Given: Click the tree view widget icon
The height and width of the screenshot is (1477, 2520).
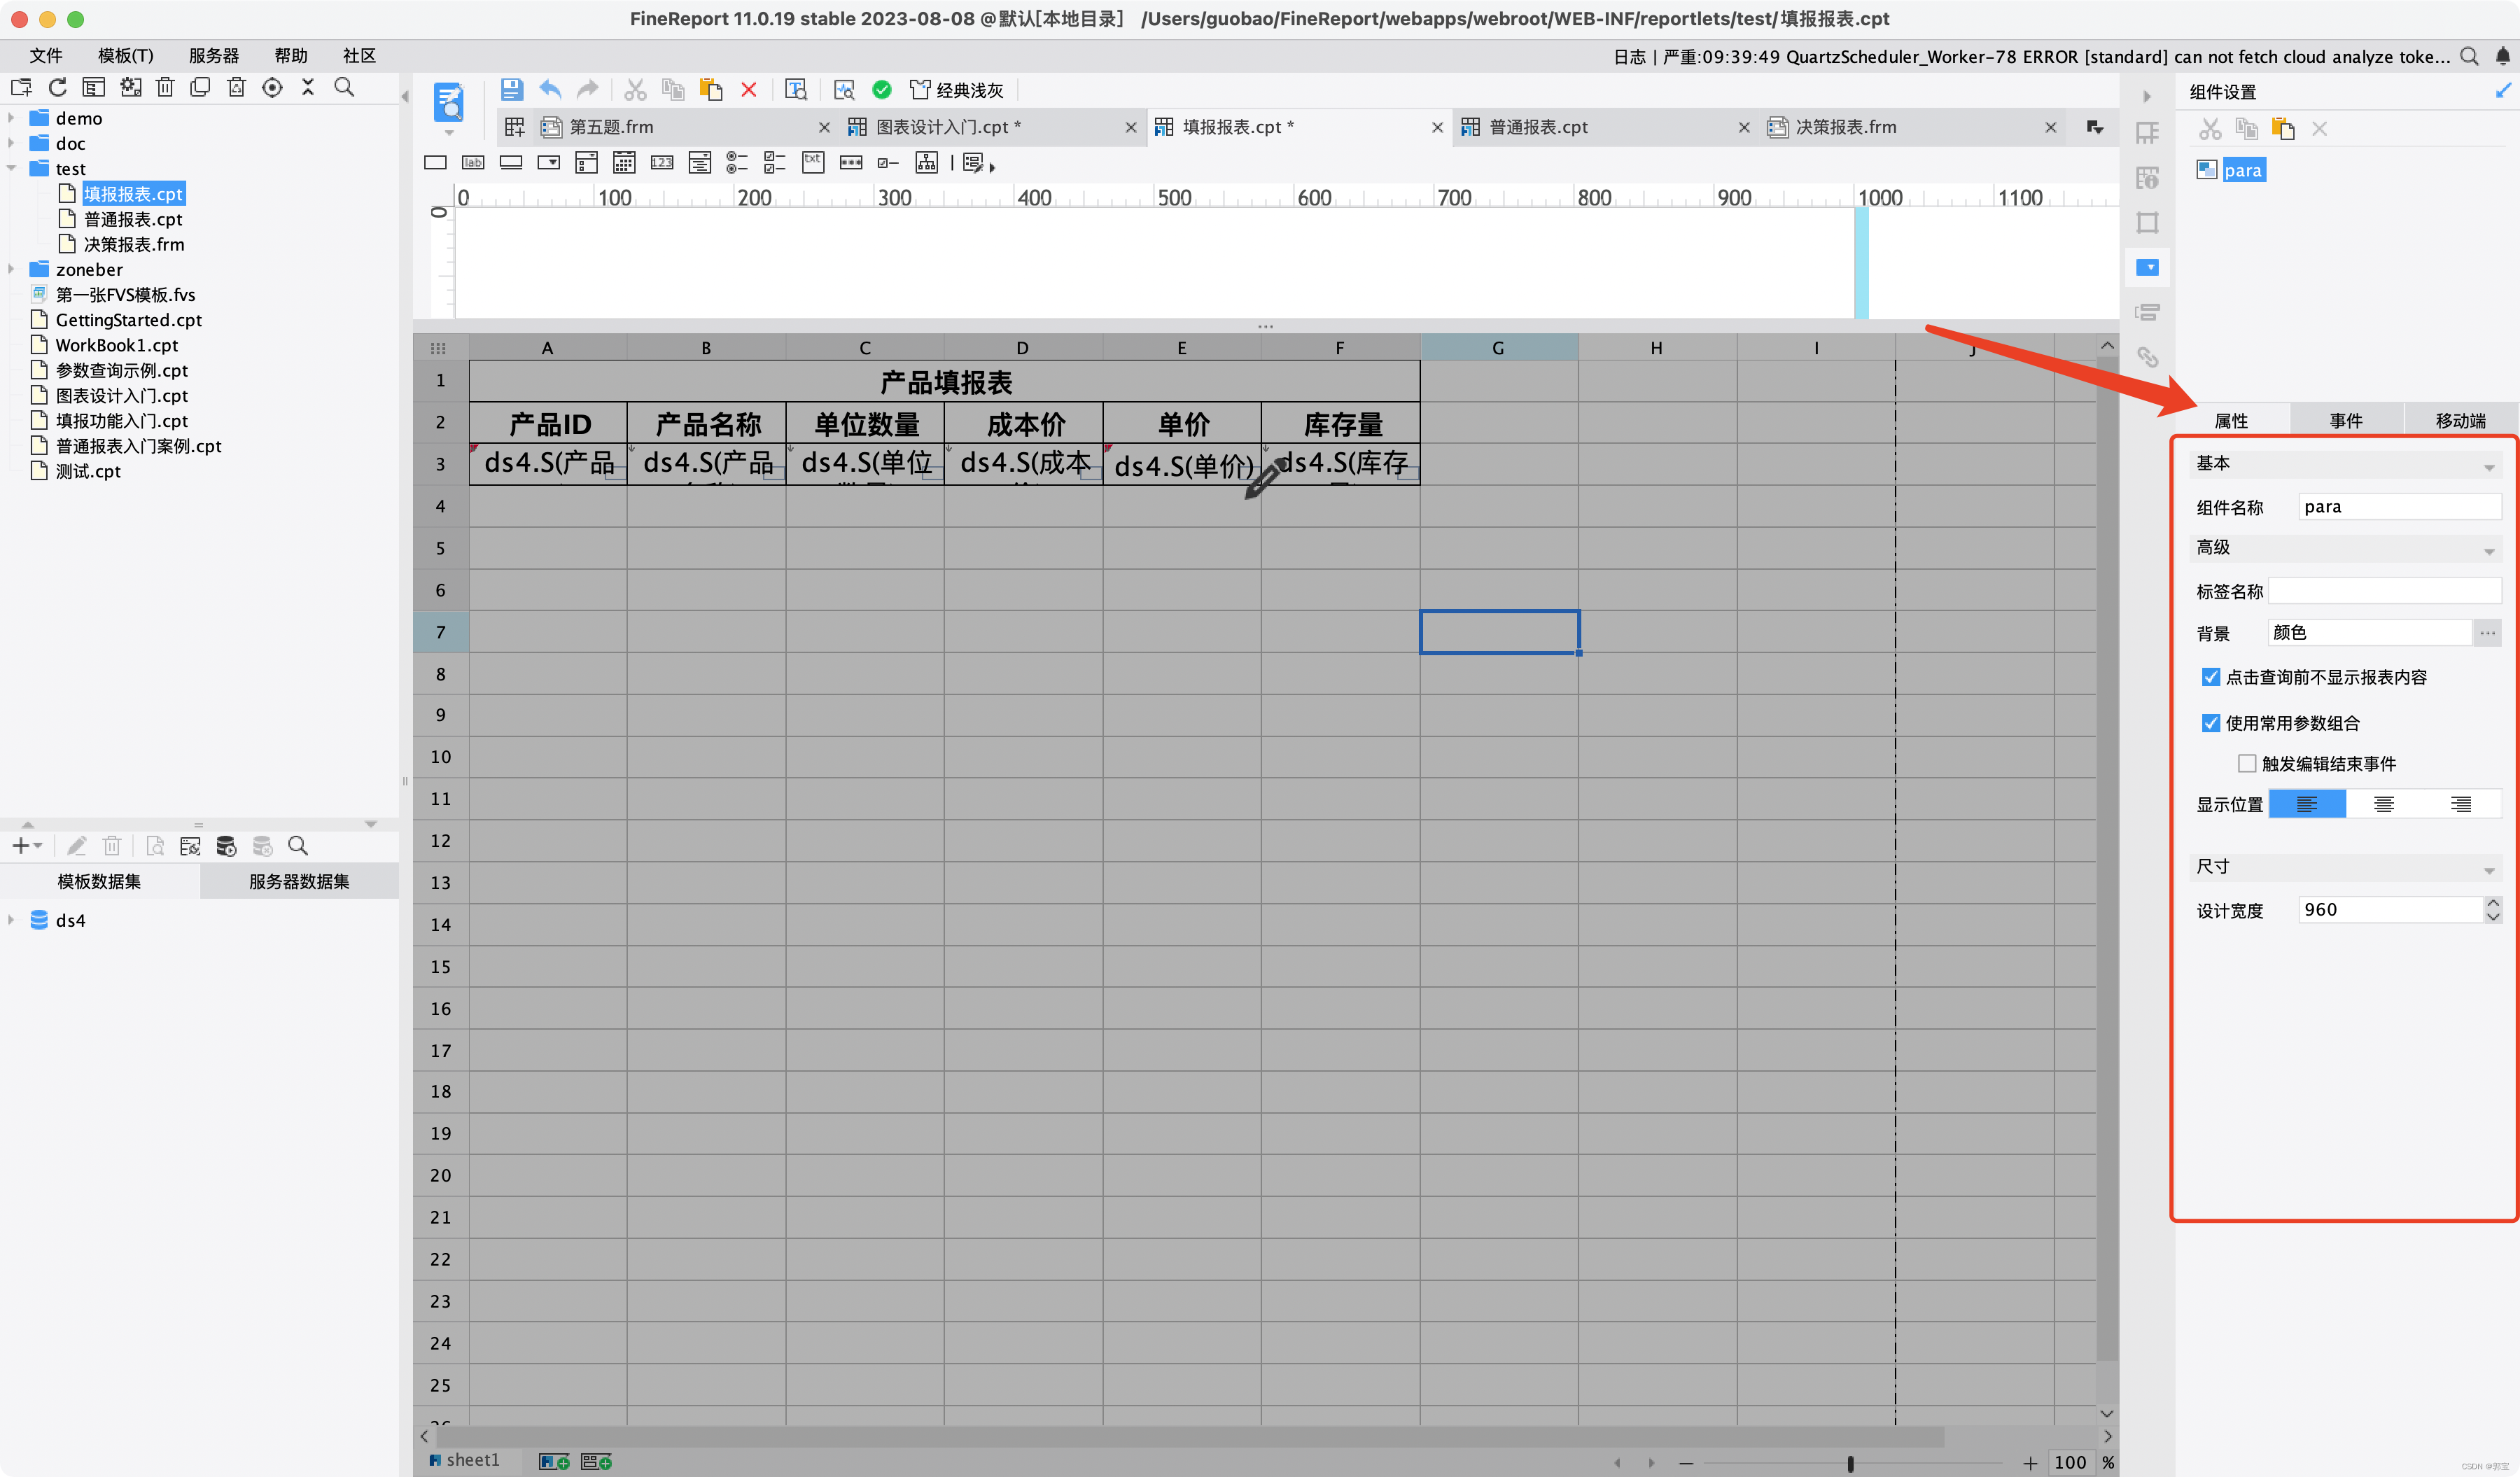Looking at the screenshot, I should 927,163.
